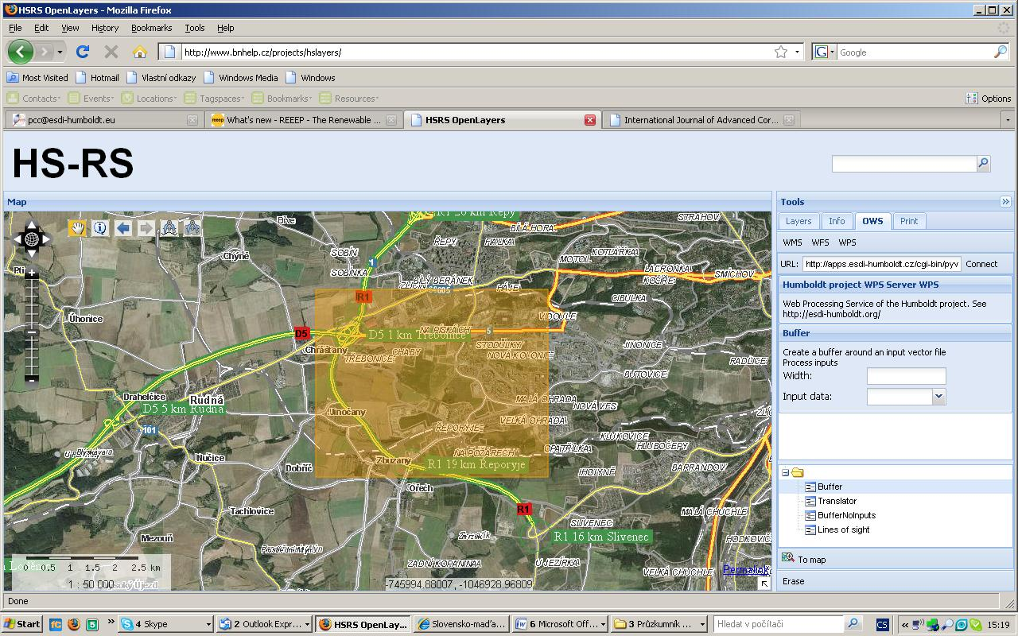Viewport: 1018px width, 636px height.
Task: Switch to the Layers tab
Action: [x=798, y=221]
